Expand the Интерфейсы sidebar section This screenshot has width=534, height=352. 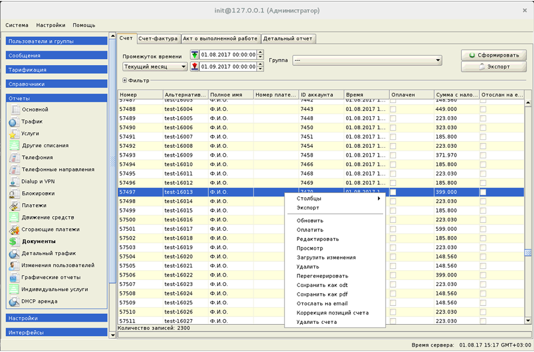[x=57, y=332]
